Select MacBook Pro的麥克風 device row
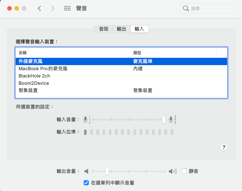 (x=121, y=68)
